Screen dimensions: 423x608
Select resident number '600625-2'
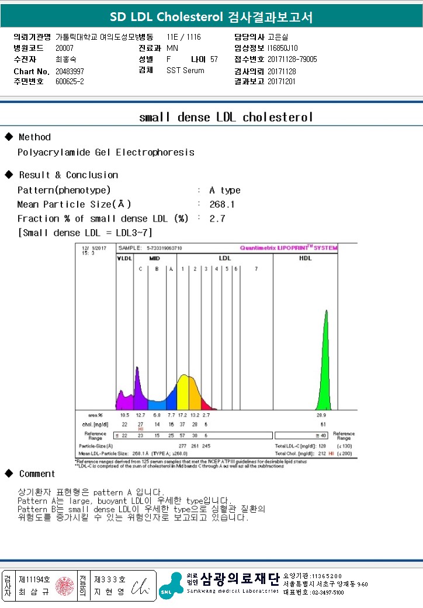tap(70, 81)
